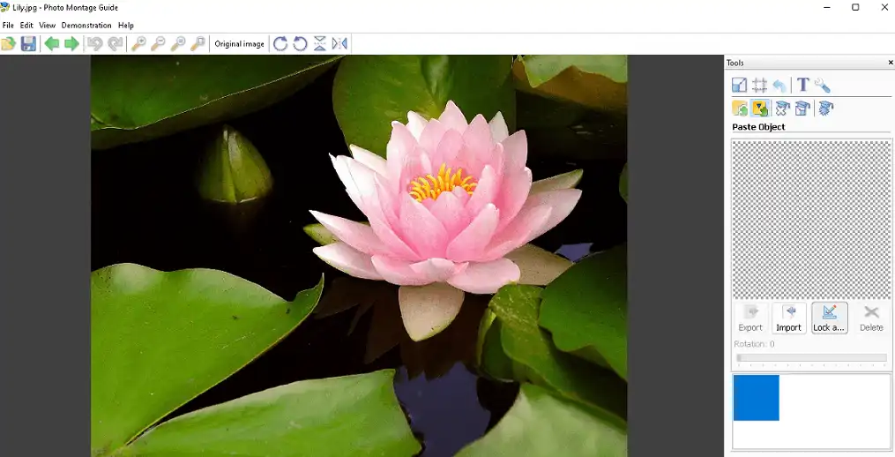Select the Text tool in the Tools panel

(x=802, y=86)
